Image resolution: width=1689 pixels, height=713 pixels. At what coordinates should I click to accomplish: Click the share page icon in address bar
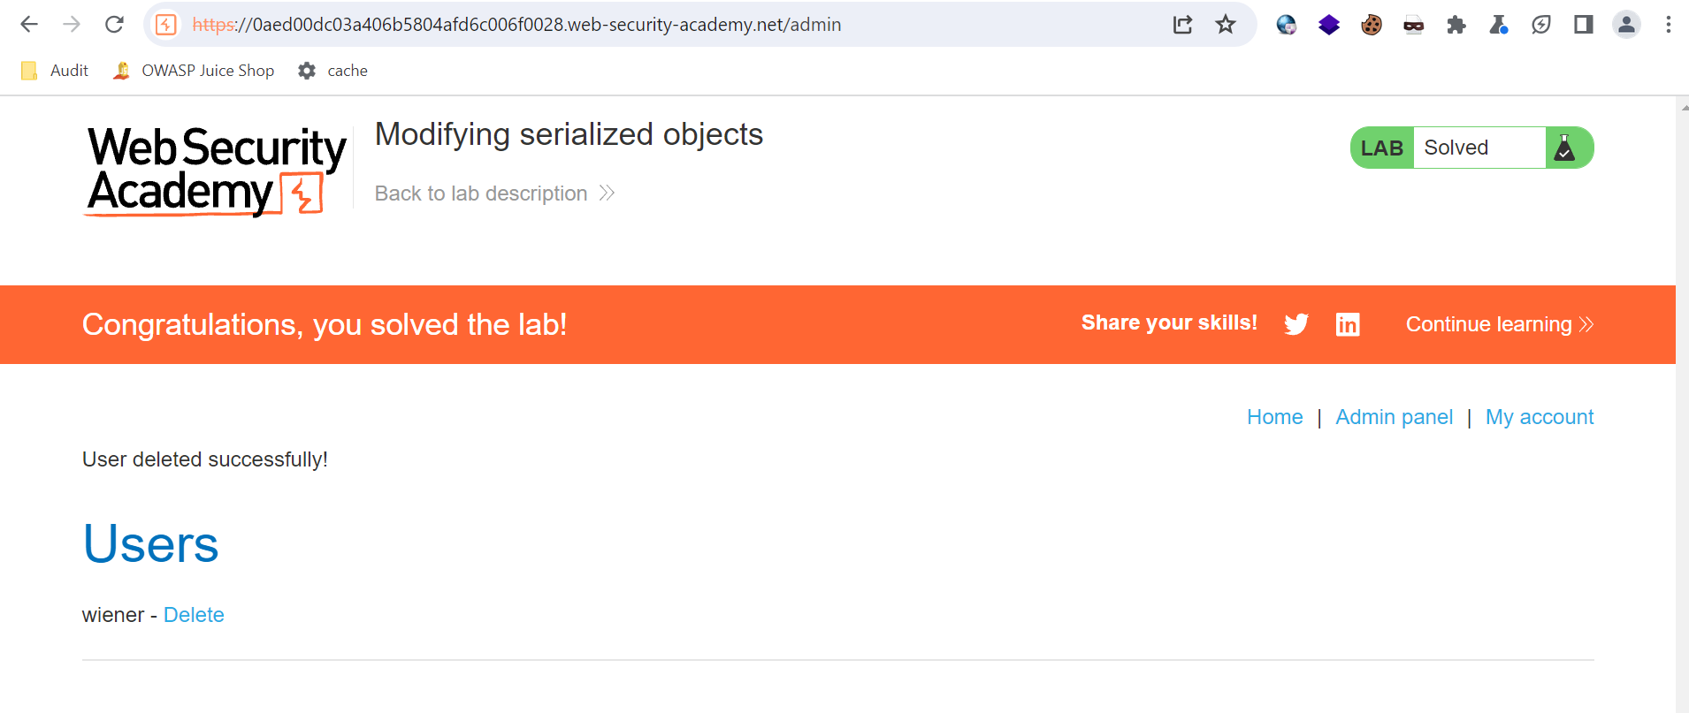tap(1182, 25)
